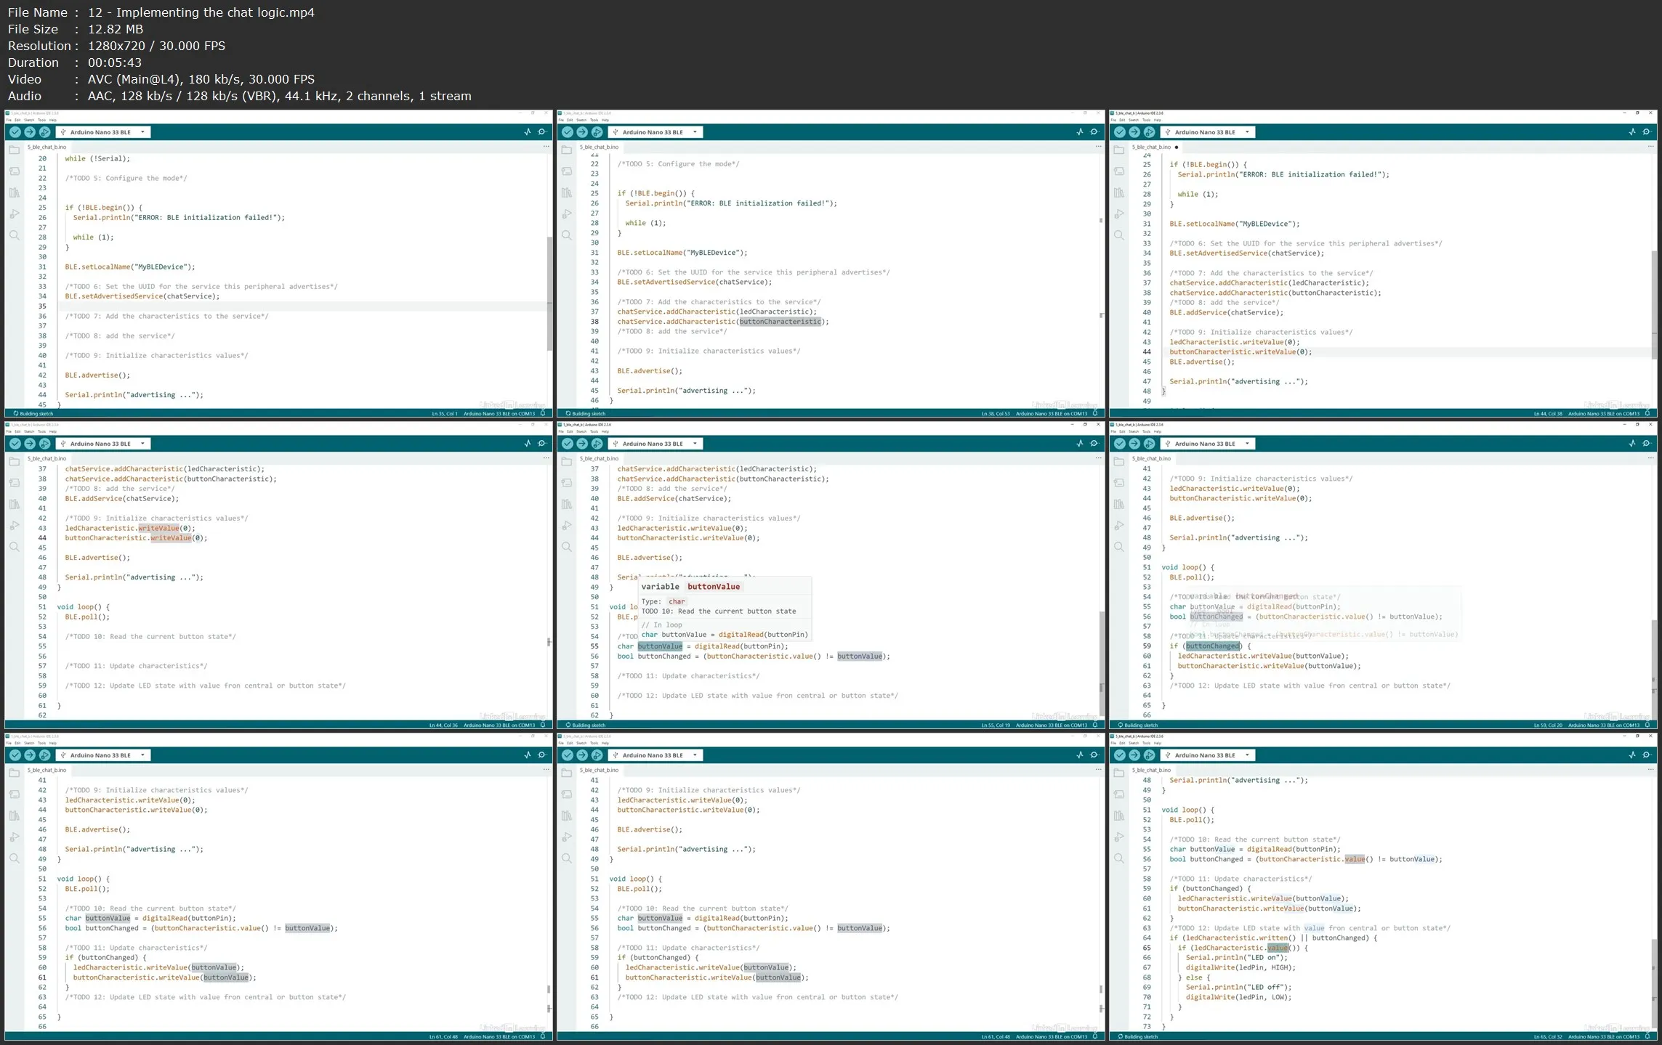Open Search magnifier icon in second frame sidebar
This screenshot has width=1662, height=1045.
567,235
